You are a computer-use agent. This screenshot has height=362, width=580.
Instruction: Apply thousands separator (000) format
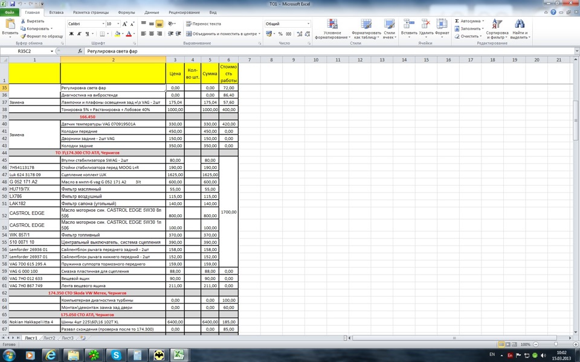pyautogui.click(x=289, y=34)
